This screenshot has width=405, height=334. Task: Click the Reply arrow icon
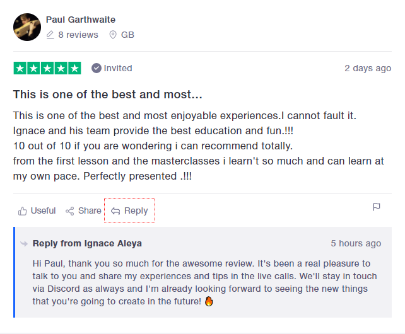(115, 211)
